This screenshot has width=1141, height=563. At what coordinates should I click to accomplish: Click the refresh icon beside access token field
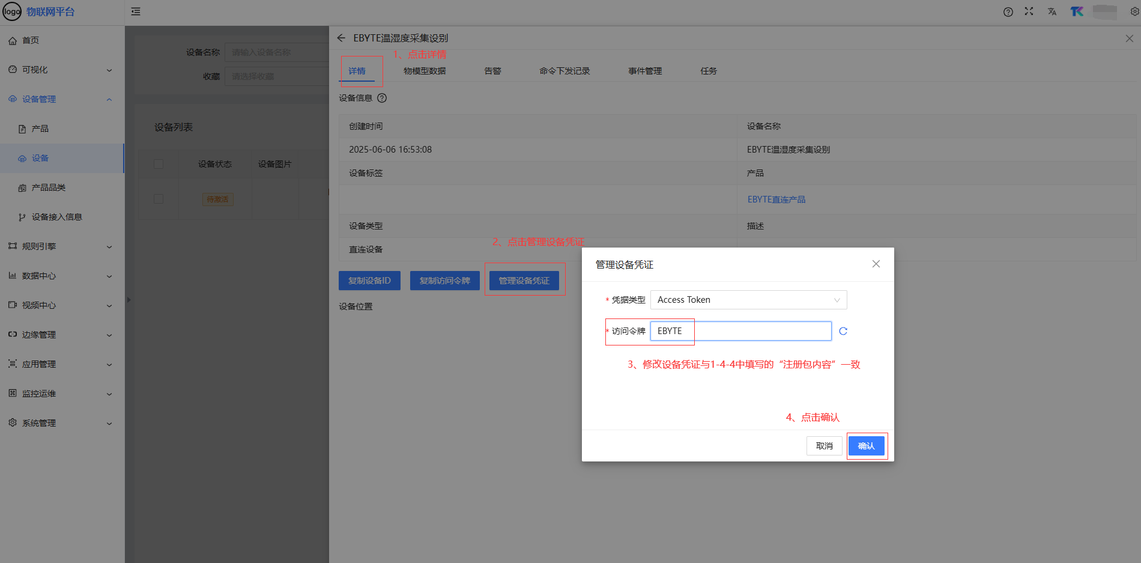[843, 331]
